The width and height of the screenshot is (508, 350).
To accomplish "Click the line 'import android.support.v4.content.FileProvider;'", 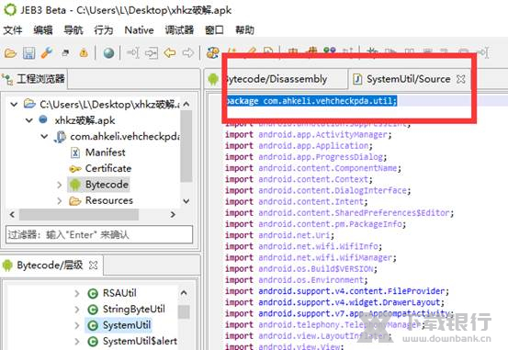I will [x=337, y=291].
